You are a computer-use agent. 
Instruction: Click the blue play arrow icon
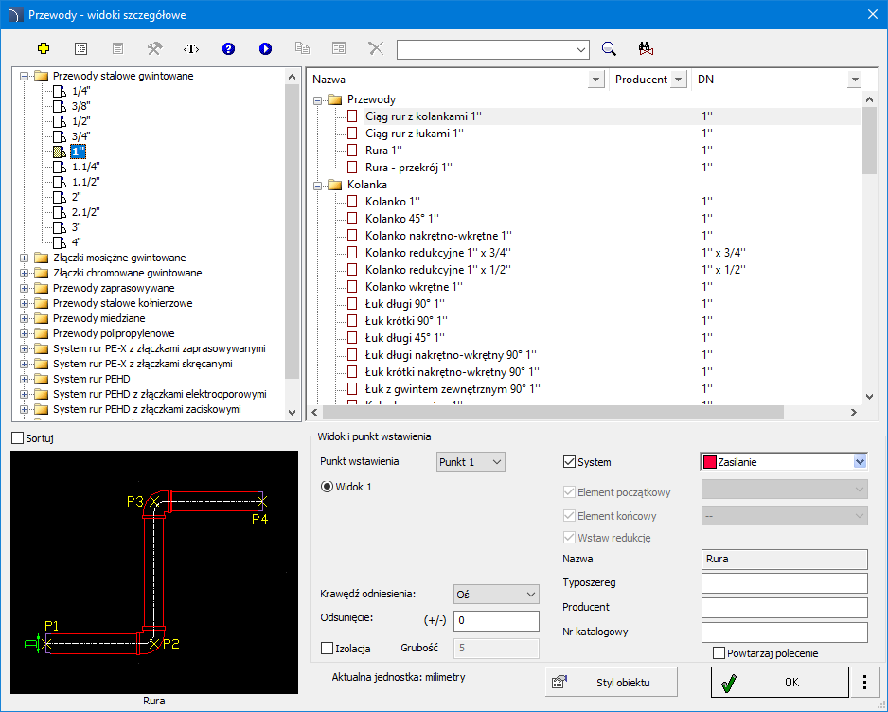pyautogui.click(x=265, y=48)
